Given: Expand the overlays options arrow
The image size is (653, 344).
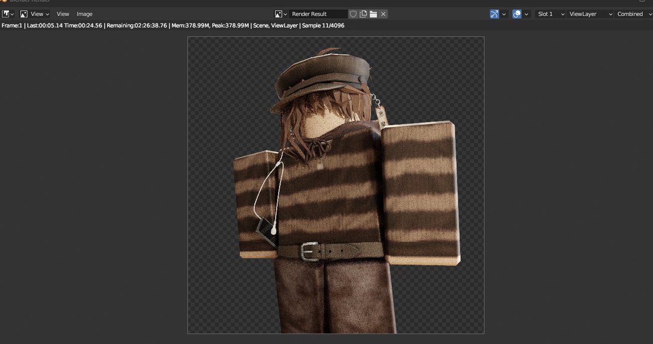Looking at the screenshot, I should click(x=527, y=14).
